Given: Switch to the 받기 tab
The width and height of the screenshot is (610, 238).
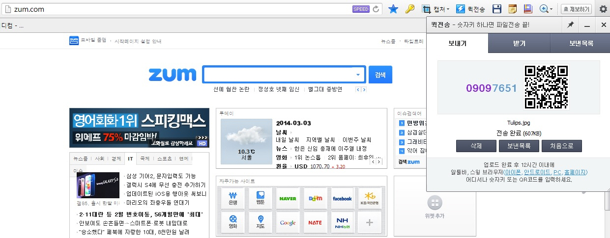Looking at the screenshot, I should [519, 43].
